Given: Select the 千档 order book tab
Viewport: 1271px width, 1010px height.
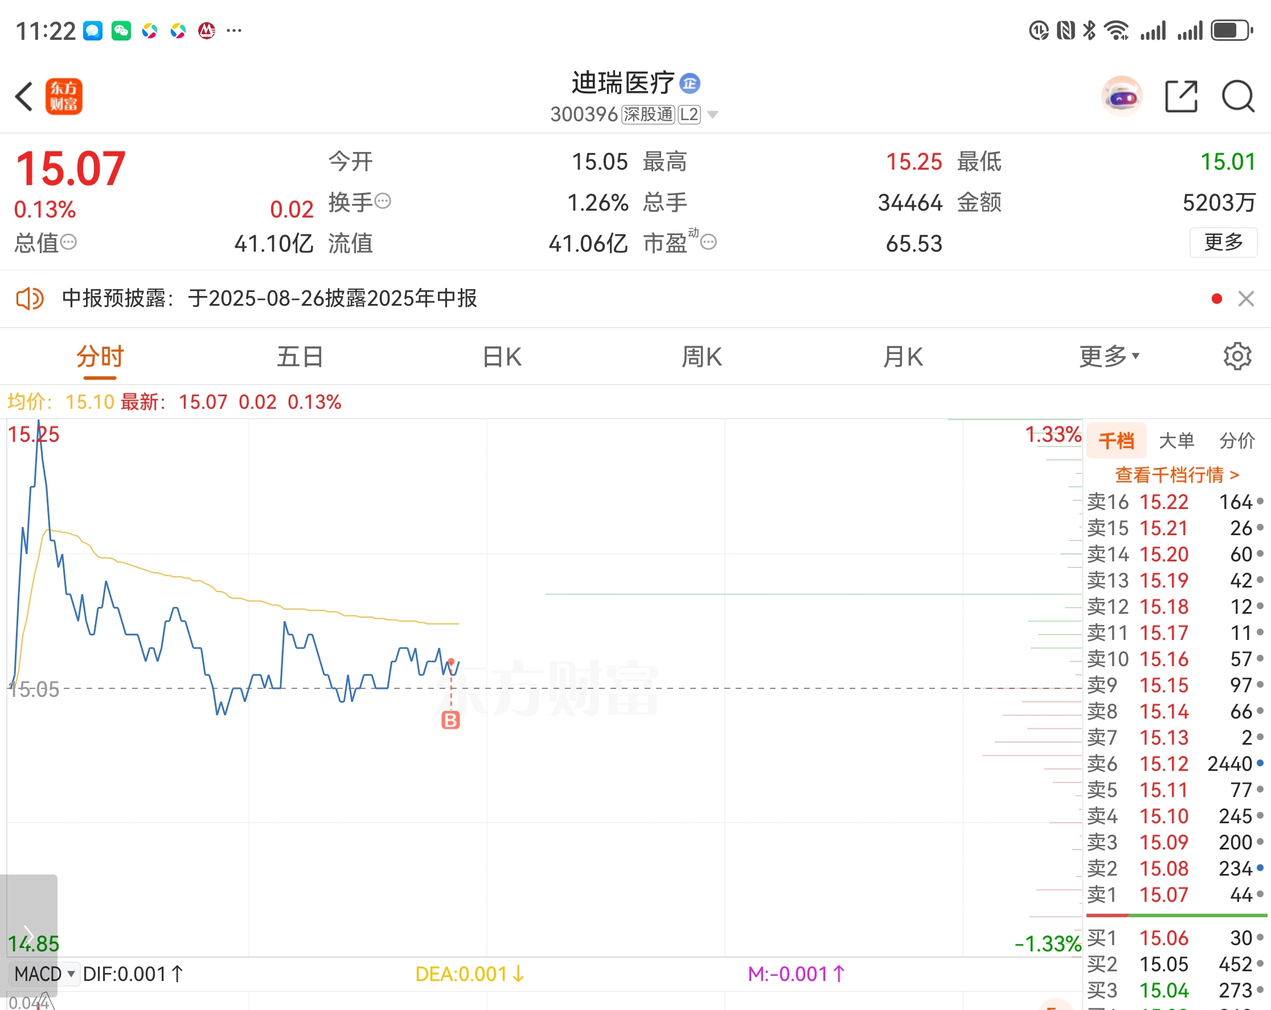Looking at the screenshot, I should pos(1116,440).
